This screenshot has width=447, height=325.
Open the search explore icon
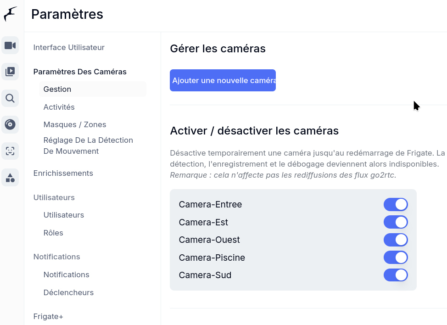pos(10,98)
